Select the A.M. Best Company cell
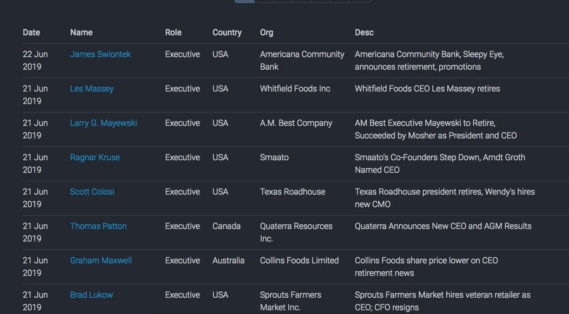569x314 pixels. coord(296,123)
